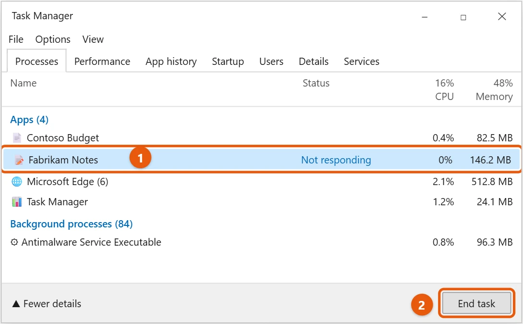
Task: Select the Fabrikam Notes row name
Action: [63, 160]
